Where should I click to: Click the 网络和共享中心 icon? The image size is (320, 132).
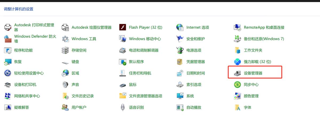tap(8, 96)
